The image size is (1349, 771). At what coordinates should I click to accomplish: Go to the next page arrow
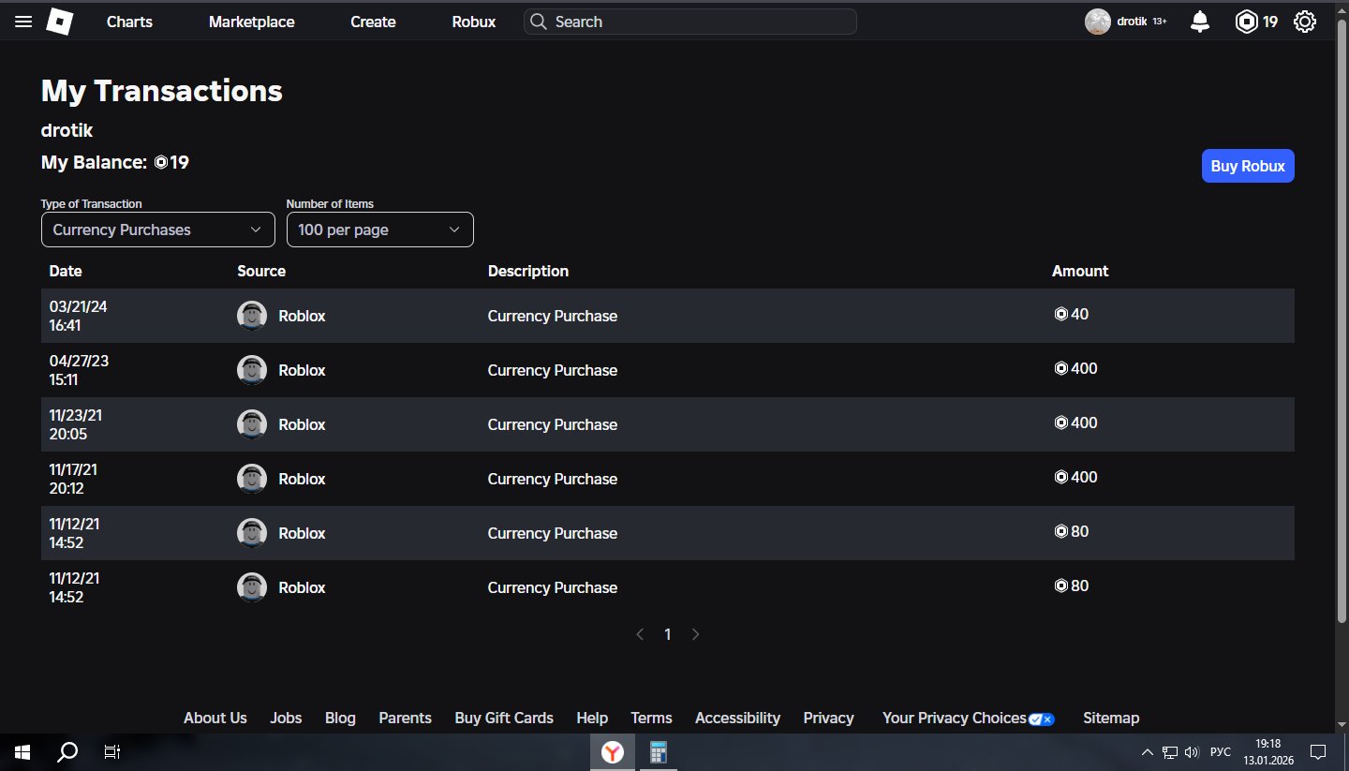(x=695, y=634)
